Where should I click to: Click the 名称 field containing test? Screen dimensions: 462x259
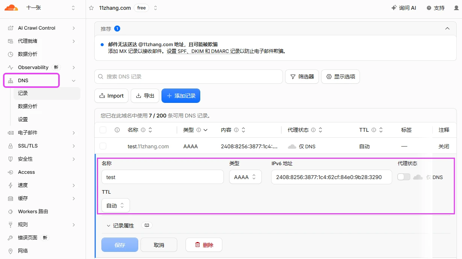click(163, 177)
